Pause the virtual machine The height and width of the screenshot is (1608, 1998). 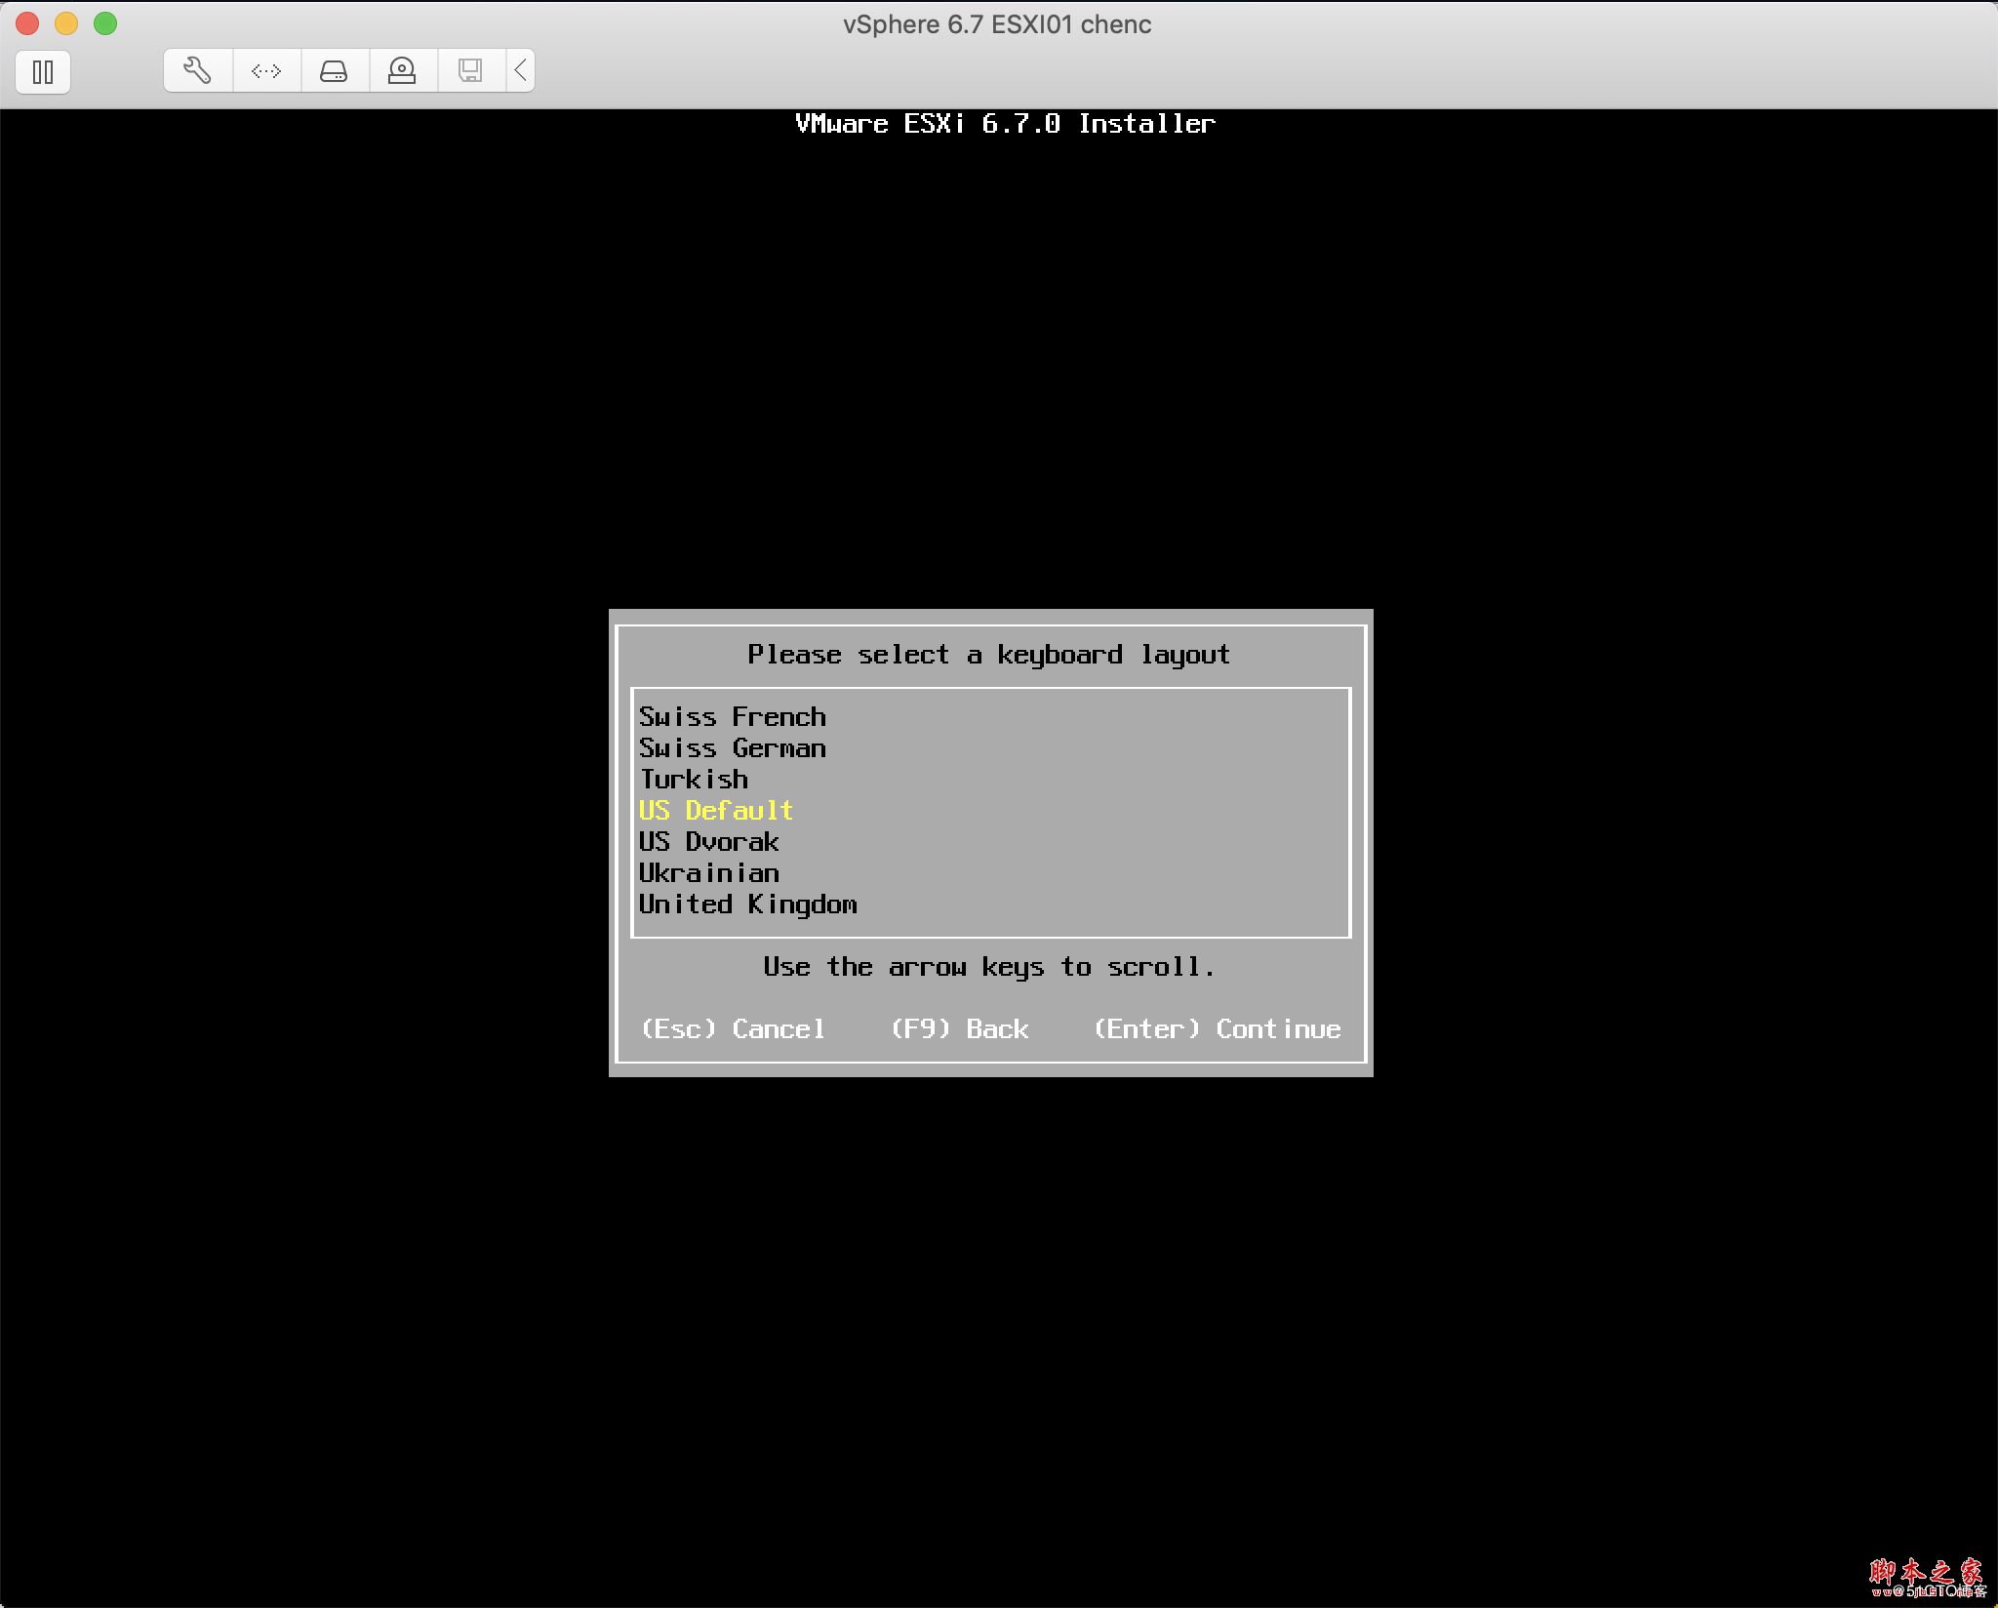[43, 71]
